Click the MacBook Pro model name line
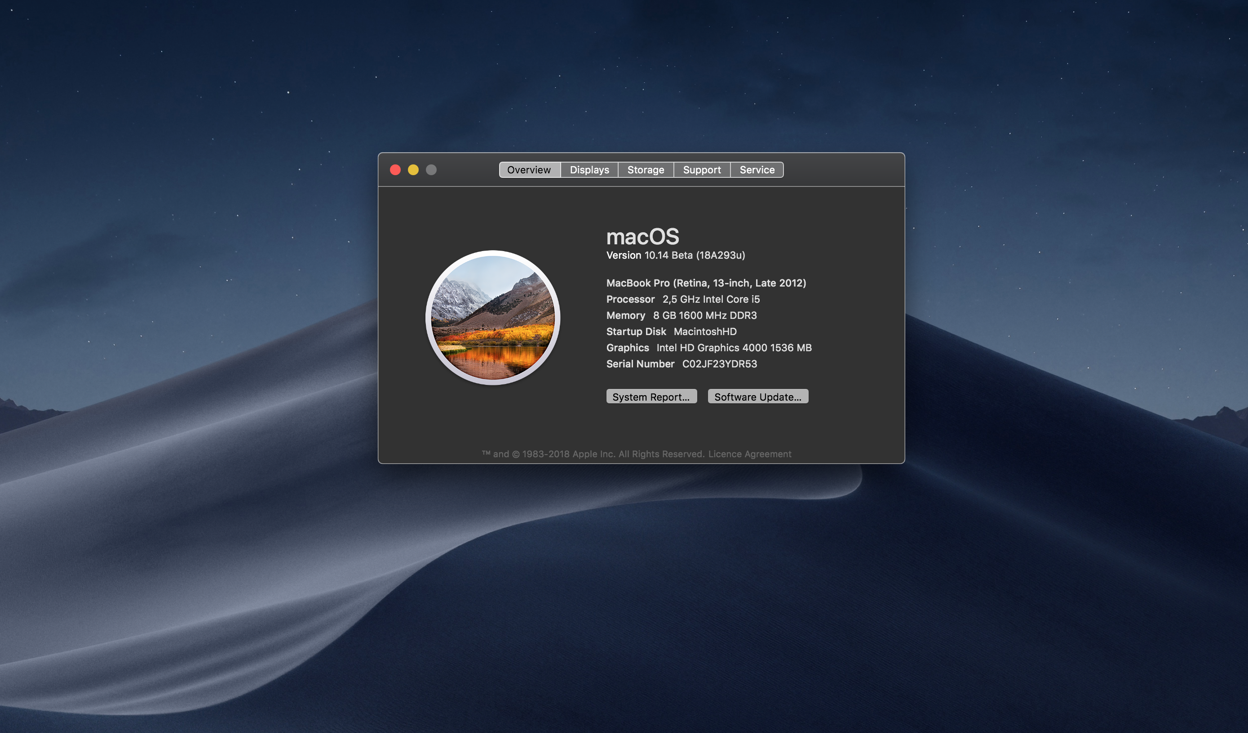Image resolution: width=1248 pixels, height=733 pixels. pos(706,283)
